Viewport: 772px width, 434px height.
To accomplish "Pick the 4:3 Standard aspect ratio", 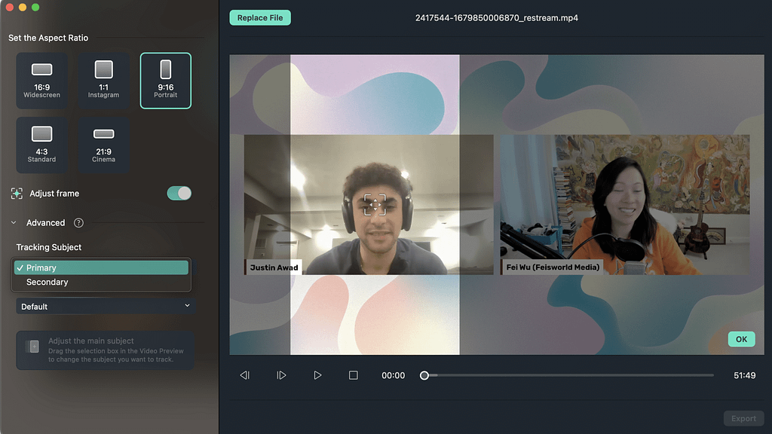I will pos(41,145).
